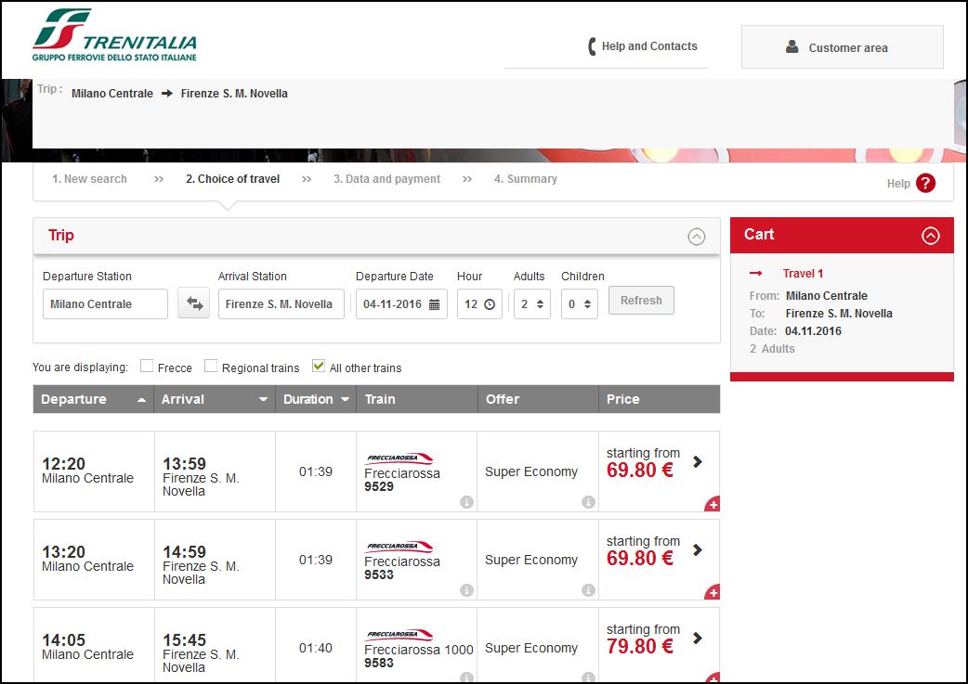Click red plus icon on 12:20 train row
Viewport: 968px width, 684px height.
tap(713, 505)
